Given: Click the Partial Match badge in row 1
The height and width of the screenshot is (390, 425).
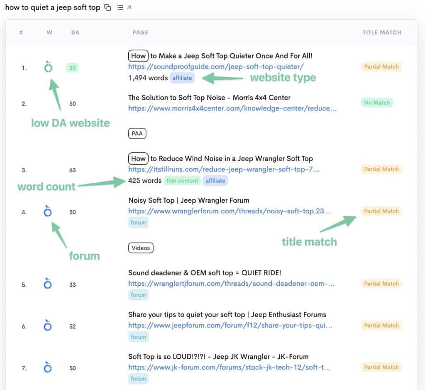Looking at the screenshot, I should [x=381, y=67].
